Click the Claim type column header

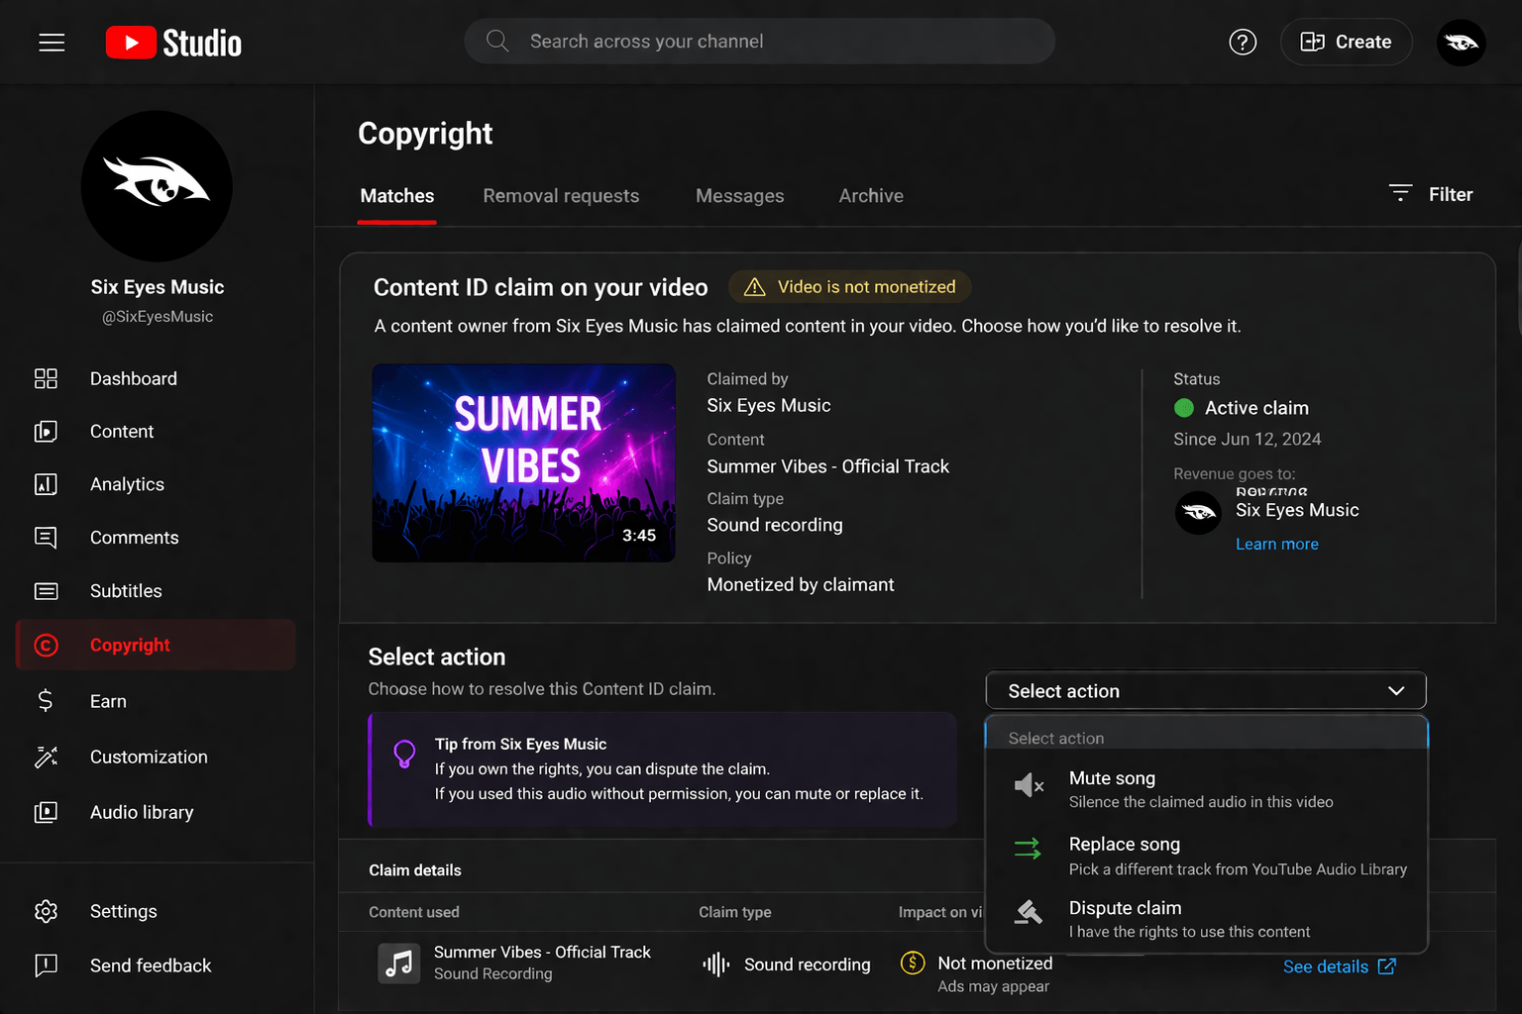734,912
